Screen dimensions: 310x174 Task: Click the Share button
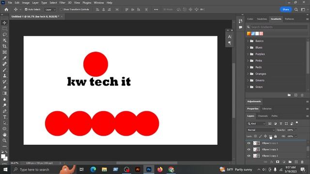pos(286,10)
